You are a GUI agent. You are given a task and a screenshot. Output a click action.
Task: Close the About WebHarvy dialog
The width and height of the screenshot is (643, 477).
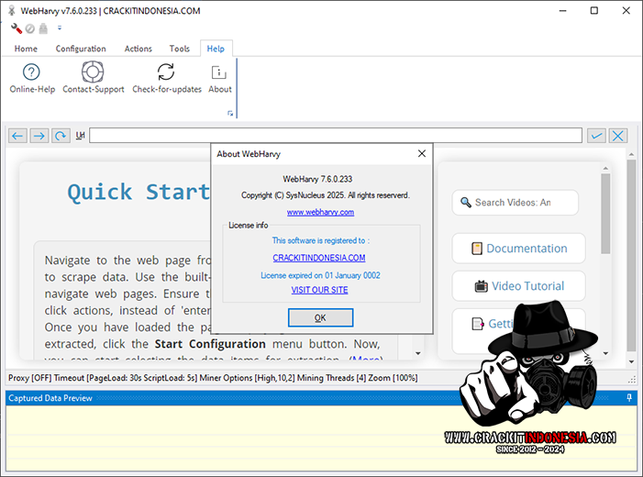[421, 154]
